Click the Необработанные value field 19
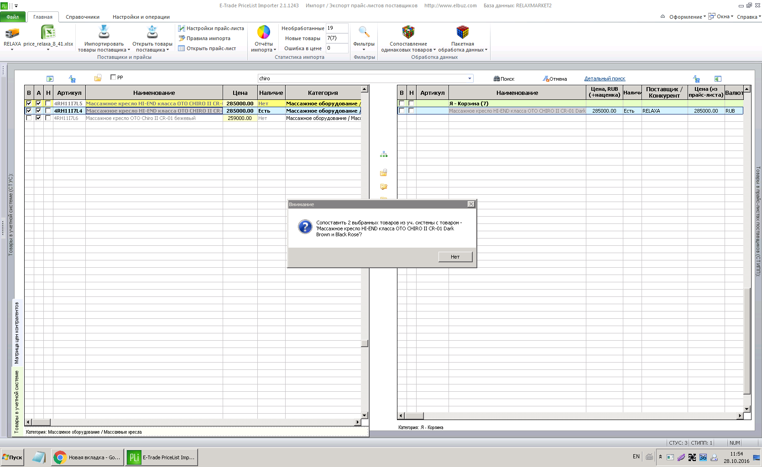This screenshot has width=762, height=467. tap(337, 28)
